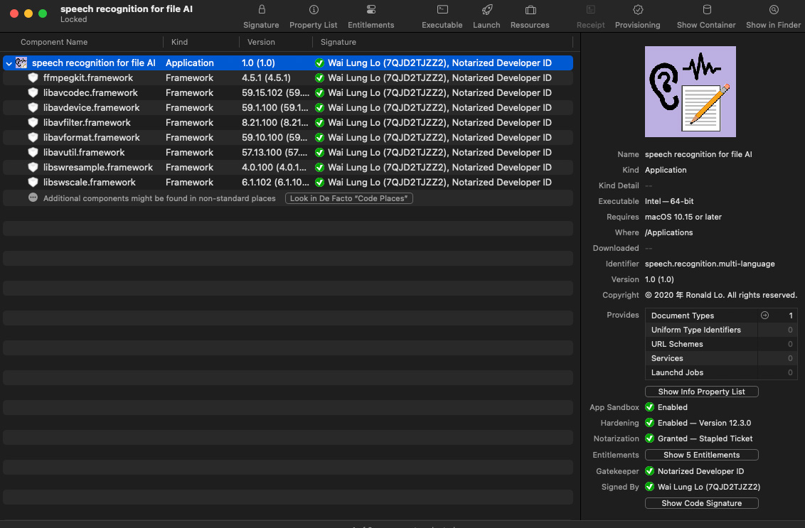This screenshot has height=528, width=805.
Task: Select the Uniform Type Identifiers row
Action: tap(721, 330)
